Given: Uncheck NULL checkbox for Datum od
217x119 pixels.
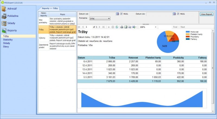Looking at the screenshot, I should [122, 14].
